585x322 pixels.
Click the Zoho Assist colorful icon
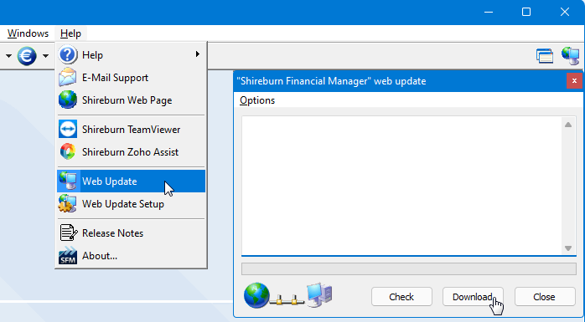(x=68, y=152)
